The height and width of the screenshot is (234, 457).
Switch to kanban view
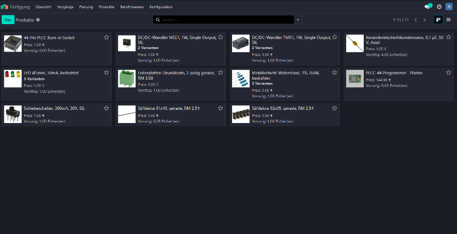(x=438, y=20)
